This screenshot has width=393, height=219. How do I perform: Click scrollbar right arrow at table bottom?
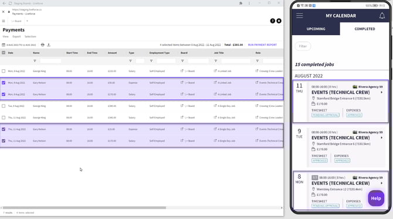click(x=282, y=208)
